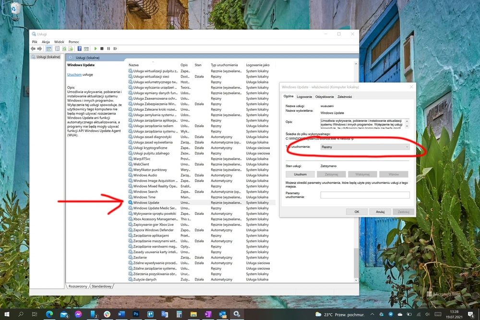Screen dimensions: 480x320
Task: Click scroll up arrow of services list
Action: tap(356, 64)
